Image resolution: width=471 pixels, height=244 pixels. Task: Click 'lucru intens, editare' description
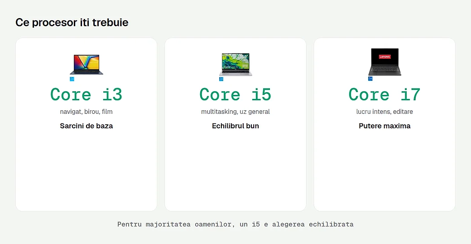coord(384,112)
